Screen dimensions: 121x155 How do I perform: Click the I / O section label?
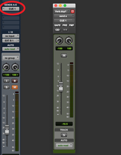coord(11,32)
